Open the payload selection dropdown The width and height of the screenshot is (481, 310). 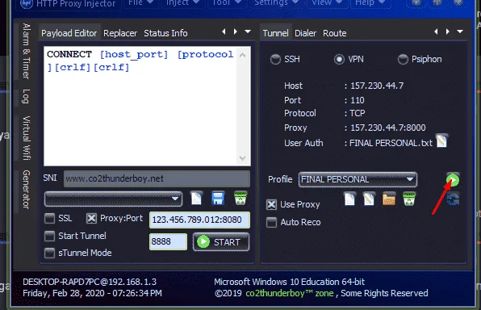click(113, 199)
